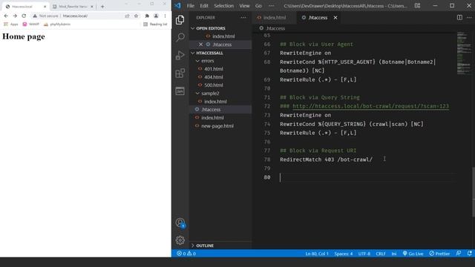
Task: Open Explorer more actions ellipsis
Action: [x=243, y=18]
